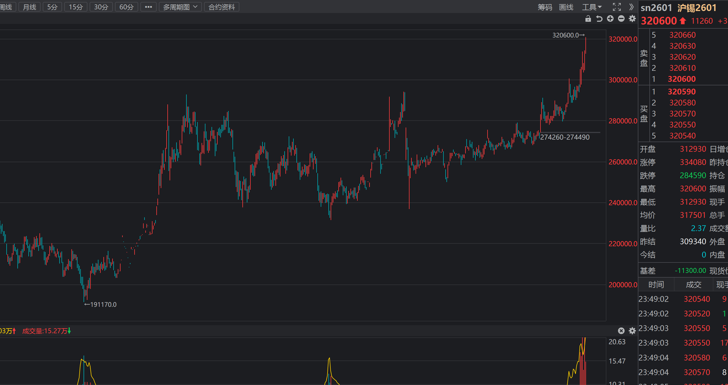Zoom out with the minus circle icon
728x385 pixels.
pyautogui.click(x=621, y=19)
